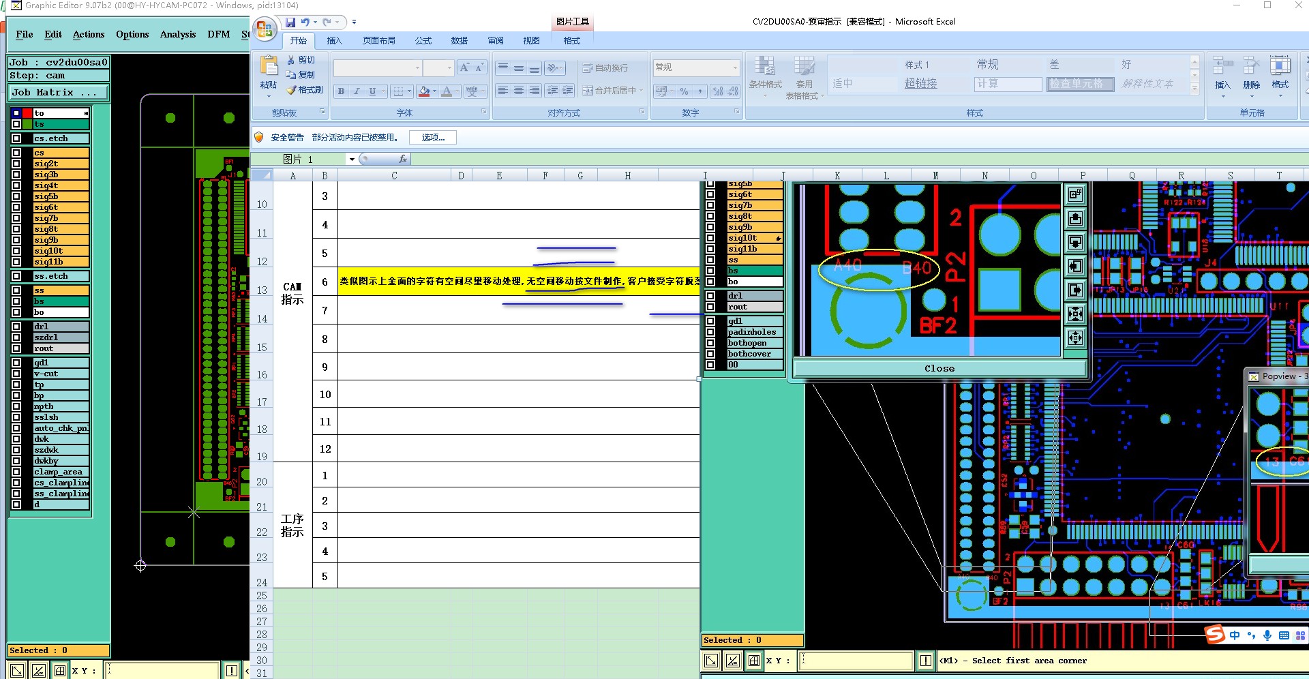Image resolution: width=1309 pixels, height=679 pixels.
Task: Click the Paste (粘贴) clipboard icon
Action: (269, 66)
